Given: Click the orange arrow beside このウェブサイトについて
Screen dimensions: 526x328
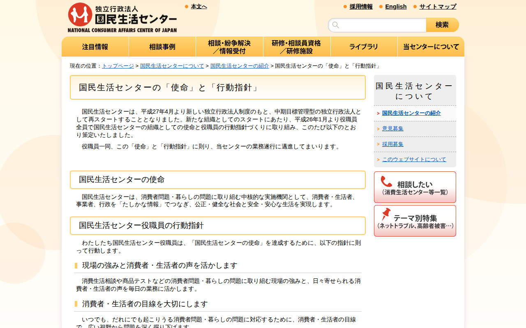Looking at the screenshot, I should pos(378,159).
